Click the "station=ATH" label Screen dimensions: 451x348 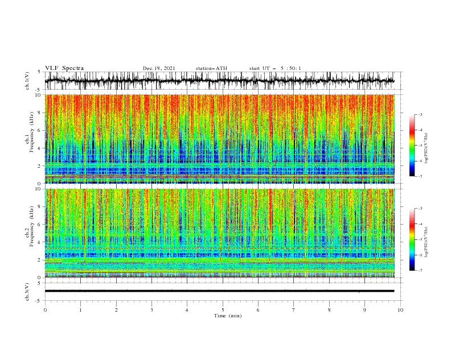211,68
